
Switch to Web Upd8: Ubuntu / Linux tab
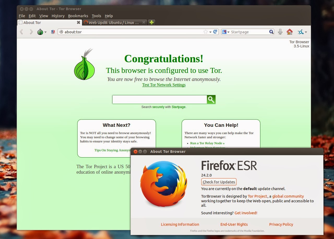(x=115, y=23)
